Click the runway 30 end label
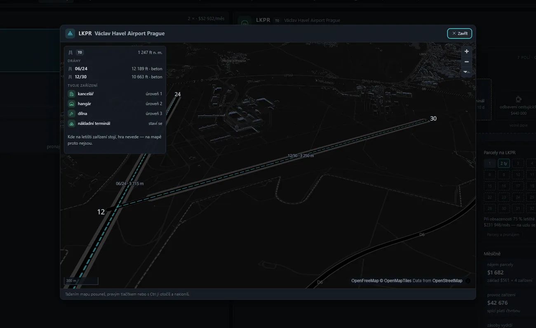Viewport: 536px width, 328px height. pyautogui.click(x=433, y=119)
